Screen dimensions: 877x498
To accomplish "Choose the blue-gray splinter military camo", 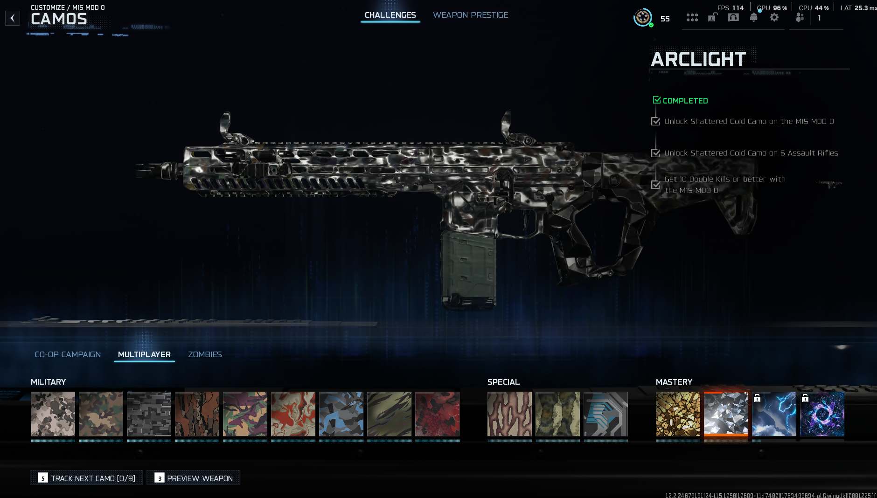I will coord(341,414).
